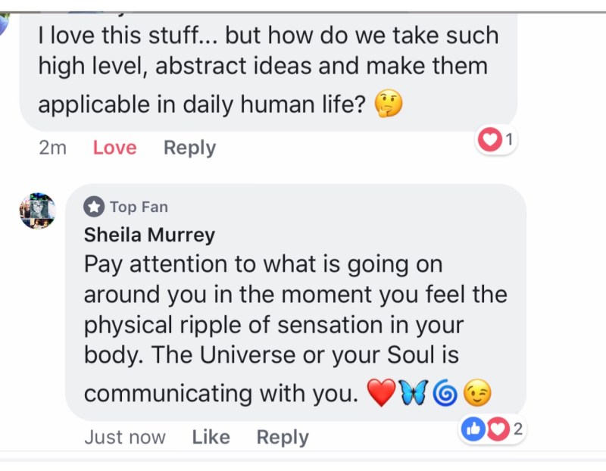Open the reactions count showing 2
The image size is (606, 471).
click(518, 429)
